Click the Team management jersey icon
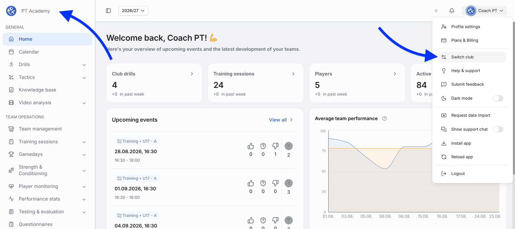This screenshot has width=515, height=229. tap(11, 129)
